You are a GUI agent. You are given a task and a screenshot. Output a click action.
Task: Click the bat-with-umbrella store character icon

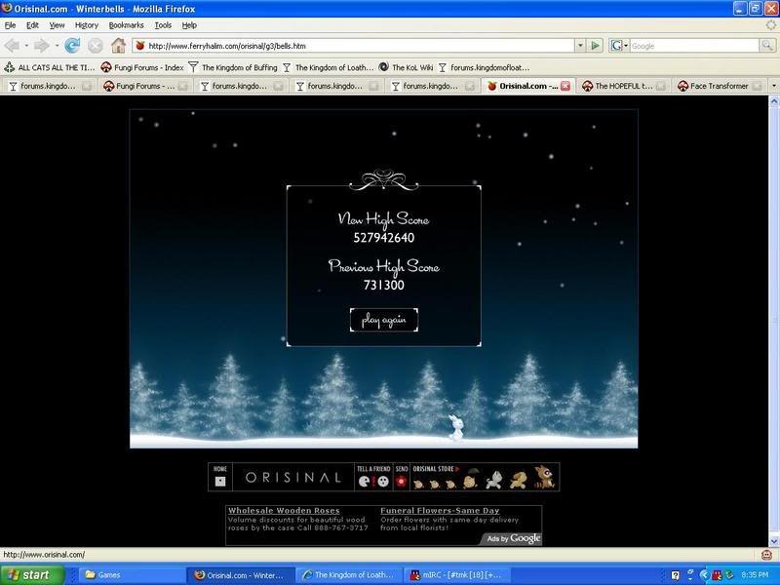pos(470,479)
